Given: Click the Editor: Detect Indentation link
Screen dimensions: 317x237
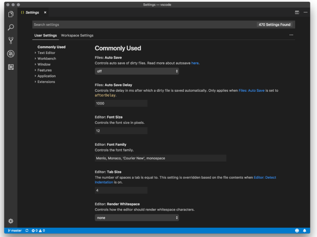Looking at the screenshot, I should [x=264, y=177].
